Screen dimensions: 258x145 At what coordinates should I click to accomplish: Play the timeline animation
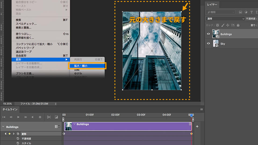click(18, 117)
